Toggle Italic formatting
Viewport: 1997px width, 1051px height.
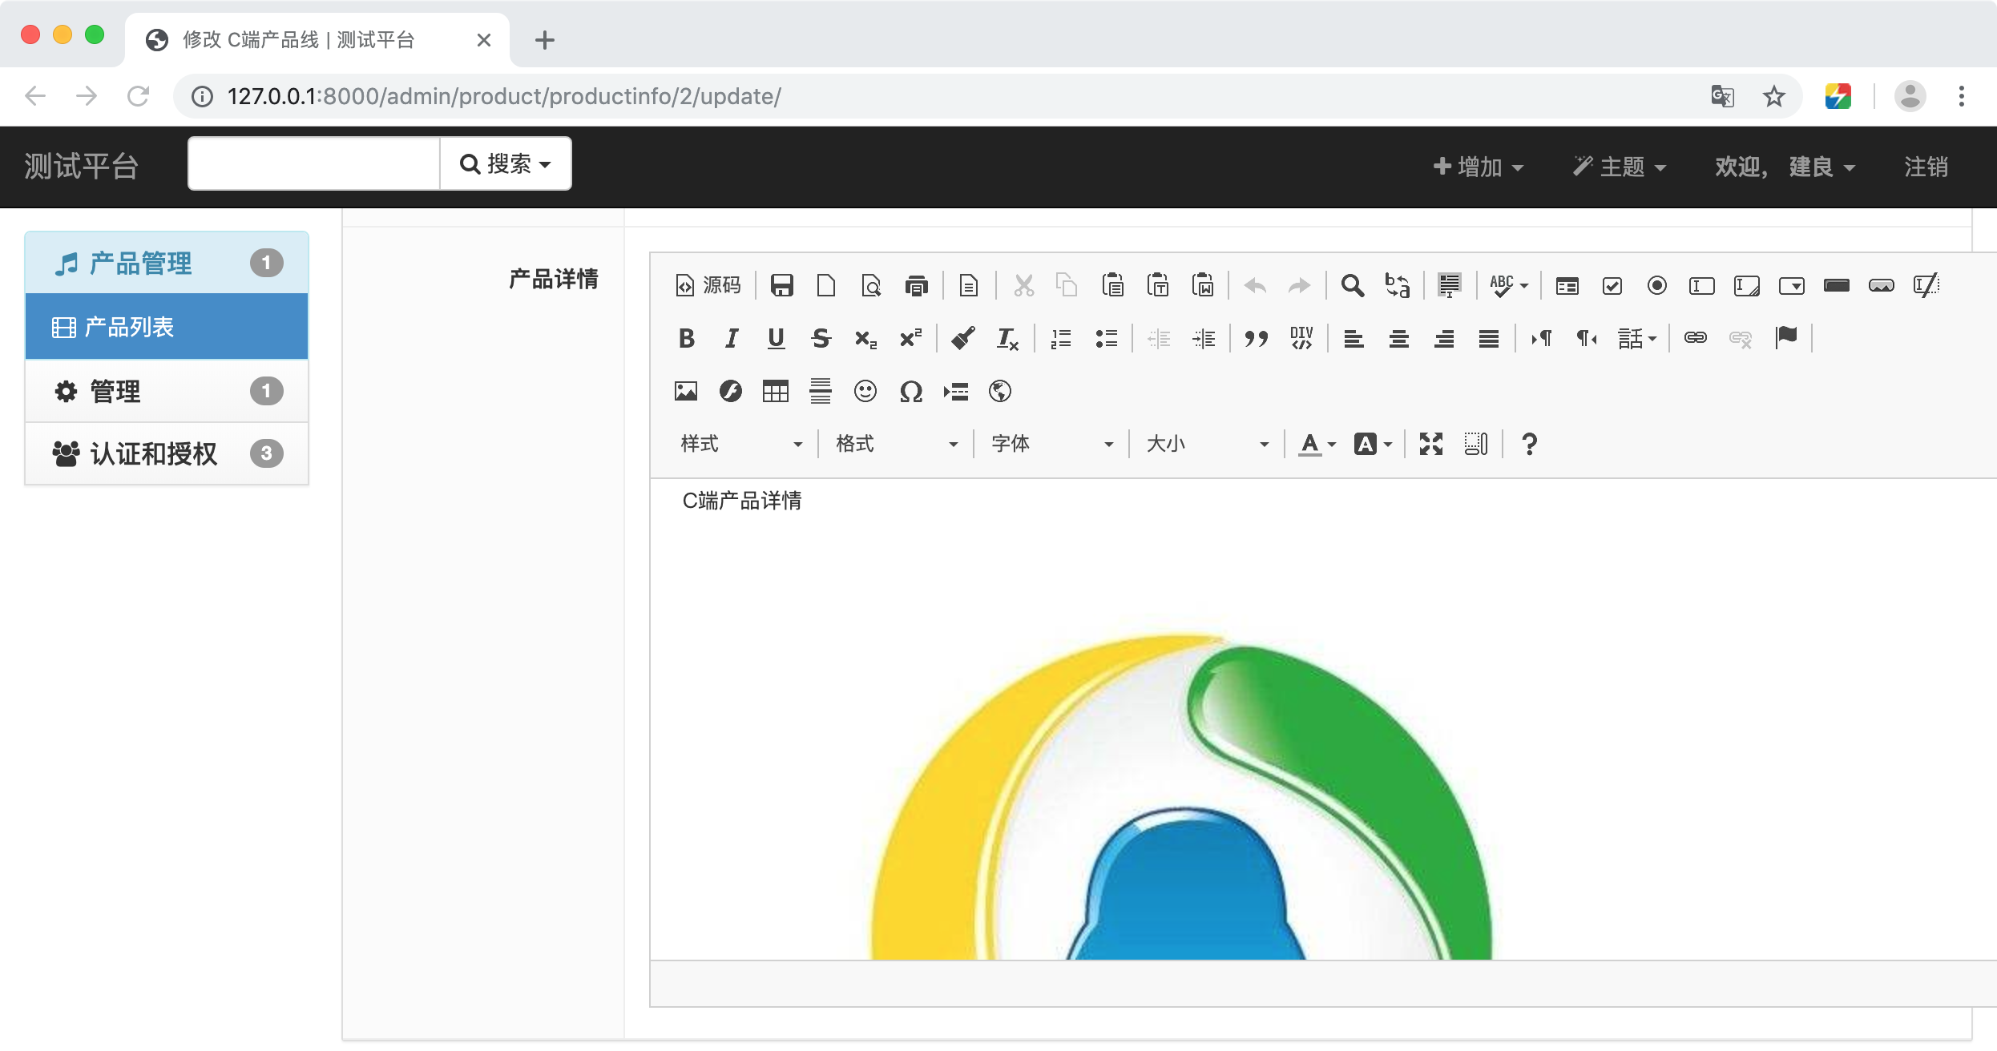click(x=731, y=338)
